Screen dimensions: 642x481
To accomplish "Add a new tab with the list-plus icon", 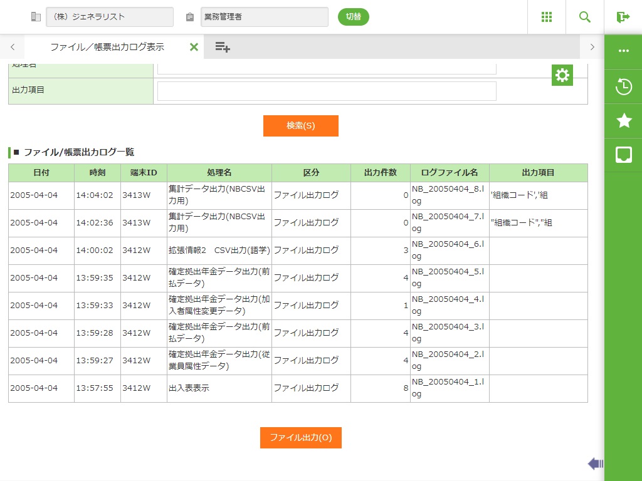I will click(222, 47).
